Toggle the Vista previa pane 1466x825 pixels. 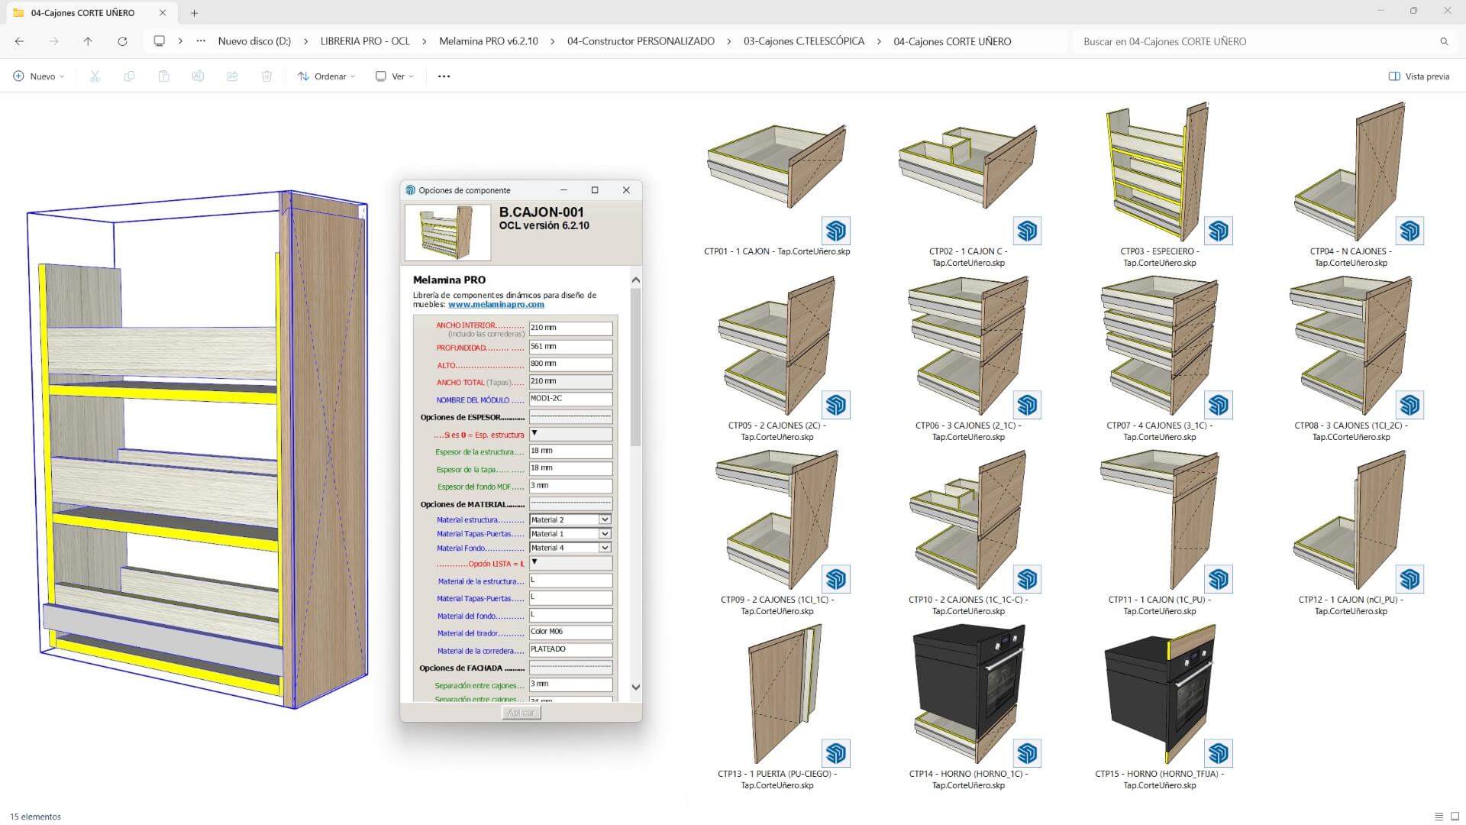[x=1419, y=76]
